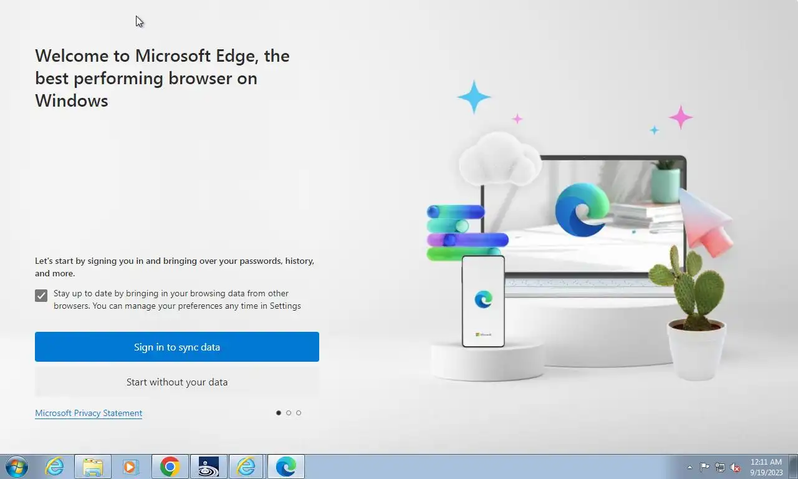
Task: Open File Explorer from the taskbar
Action: (93, 467)
